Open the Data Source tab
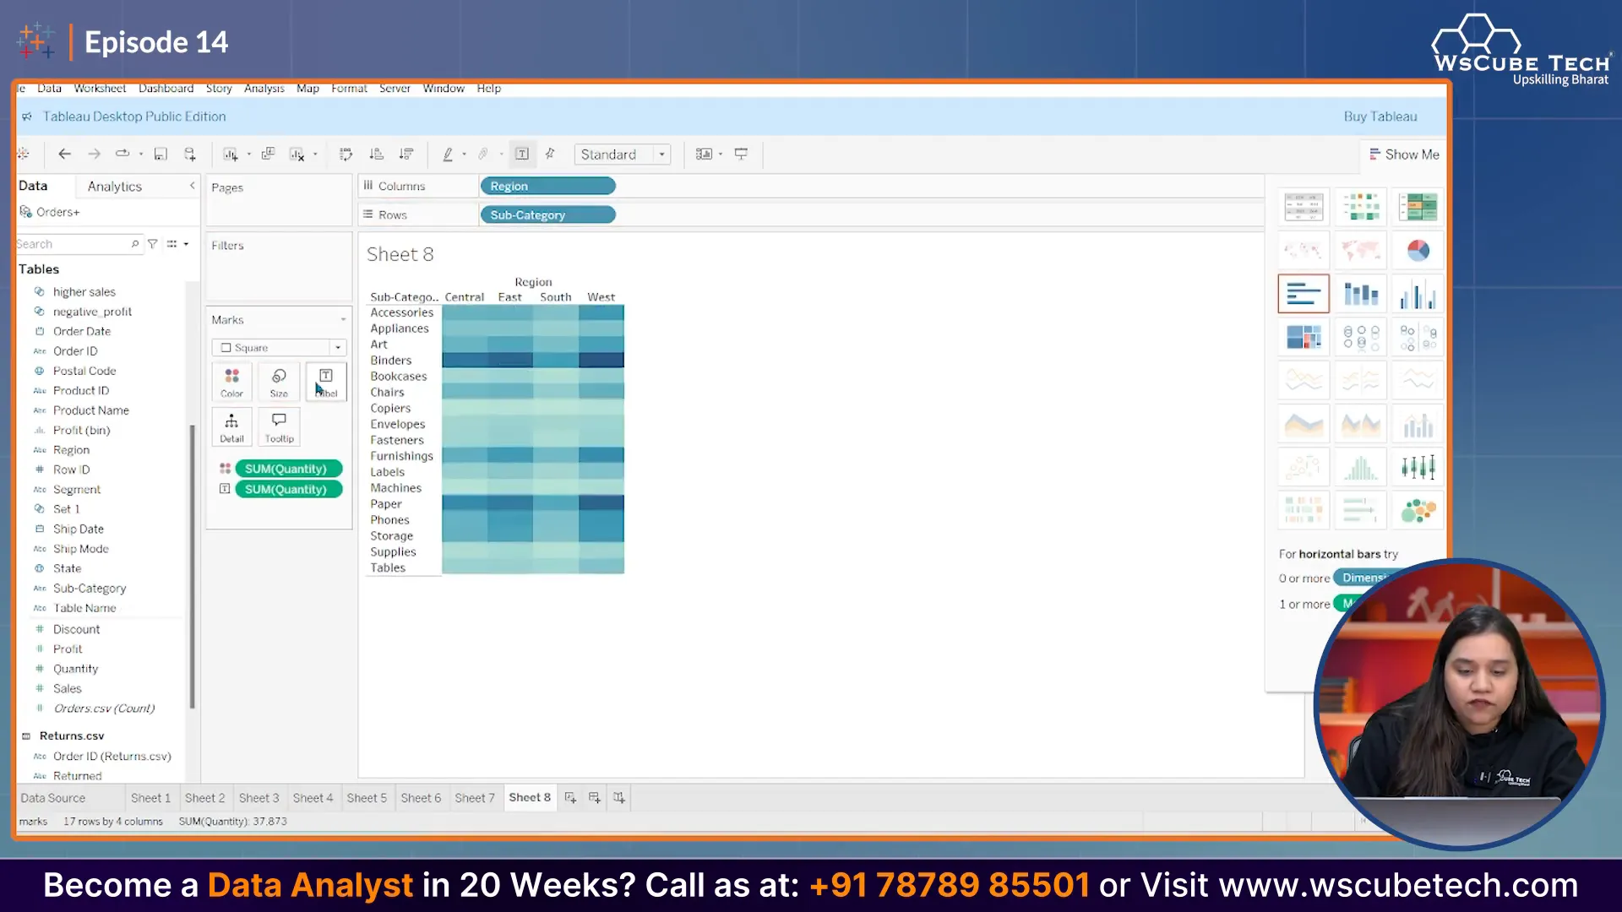This screenshot has width=1622, height=912. coord(52,798)
